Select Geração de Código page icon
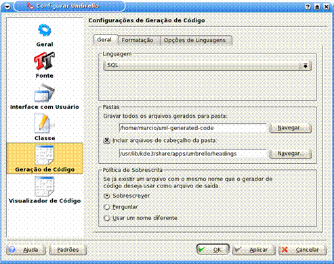Image resolution: width=334 pixels, height=264 pixels. (45, 155)
